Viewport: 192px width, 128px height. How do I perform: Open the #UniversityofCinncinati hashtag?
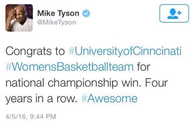click(x=124, y=52)
